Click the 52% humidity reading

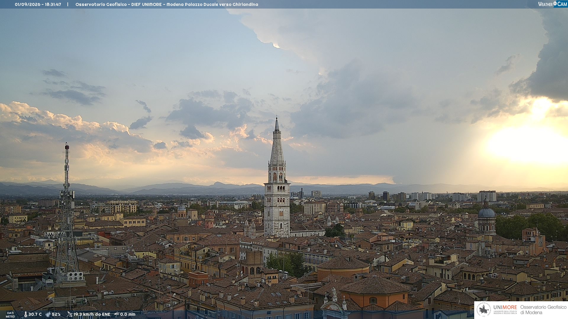pos(56,314)
